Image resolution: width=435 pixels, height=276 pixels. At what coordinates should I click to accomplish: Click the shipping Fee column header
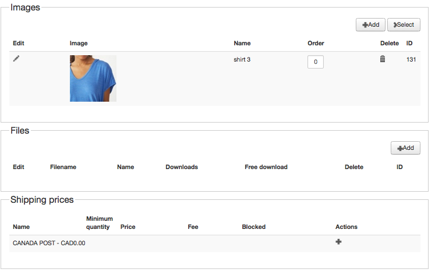193,227
